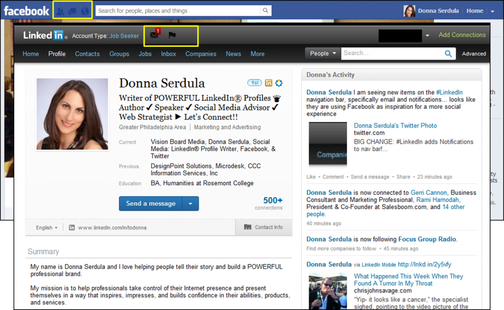Open the Twitter photo thumbnail in activity
Viewport: 504px width, 310px height.
click(x=328, y=144)
